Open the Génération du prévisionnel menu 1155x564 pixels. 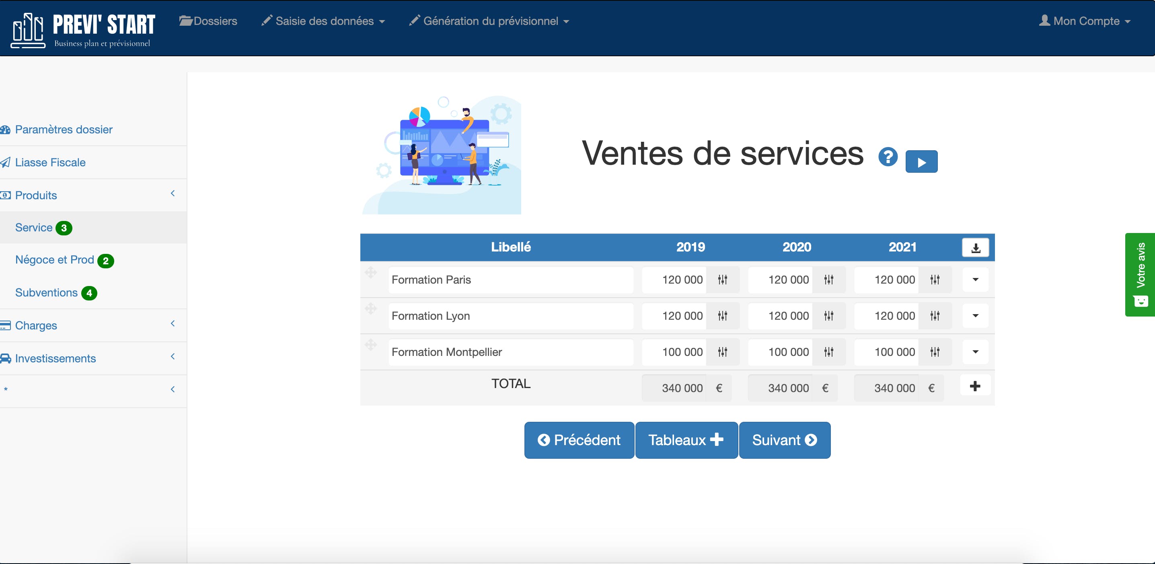click(489, 21)
